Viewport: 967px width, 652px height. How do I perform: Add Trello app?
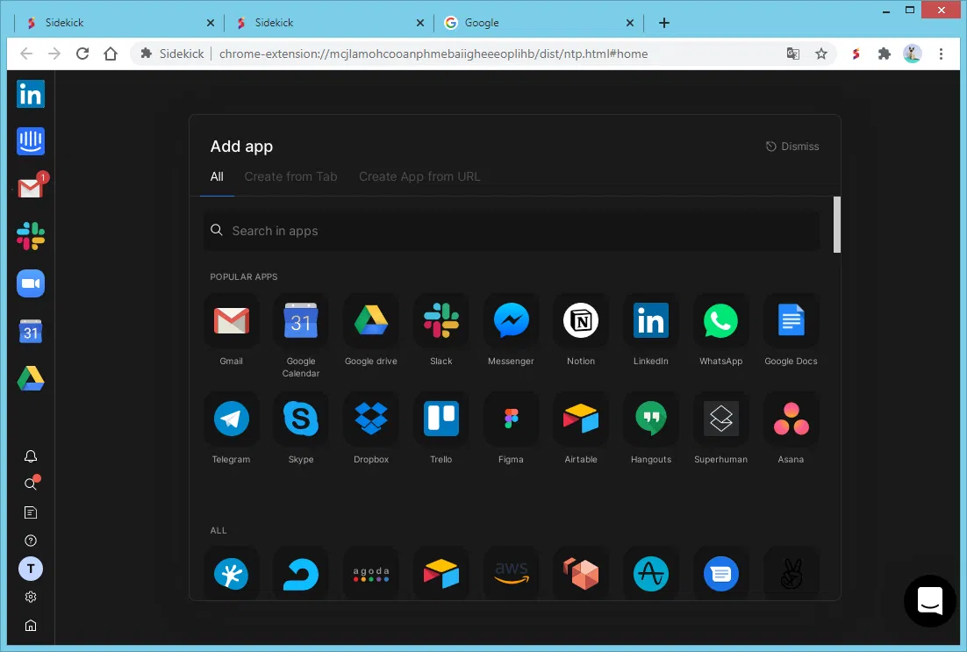[x=441, y=419]
